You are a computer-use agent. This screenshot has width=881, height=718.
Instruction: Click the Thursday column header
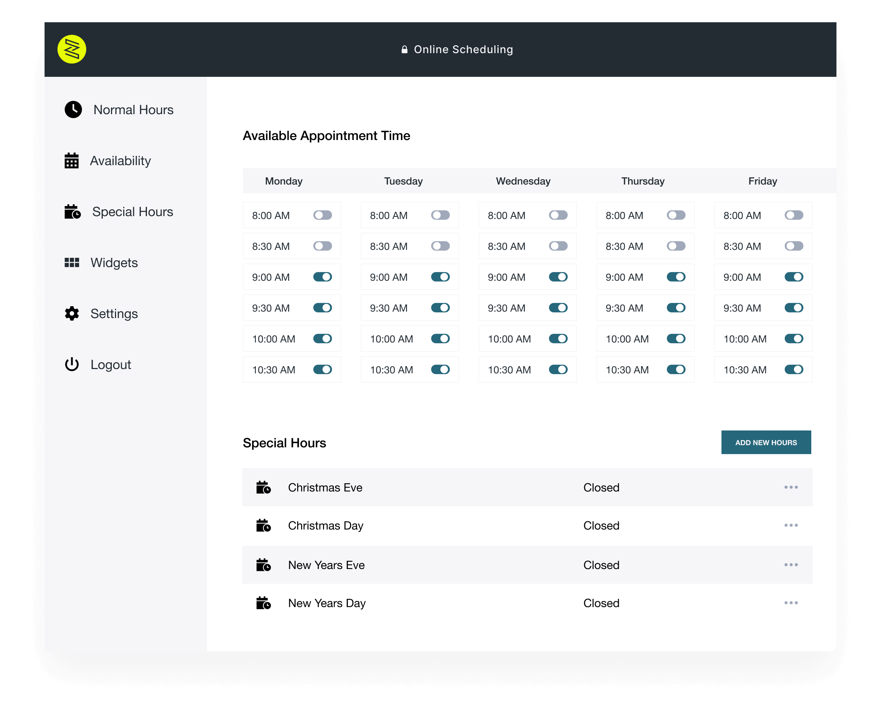642,181
